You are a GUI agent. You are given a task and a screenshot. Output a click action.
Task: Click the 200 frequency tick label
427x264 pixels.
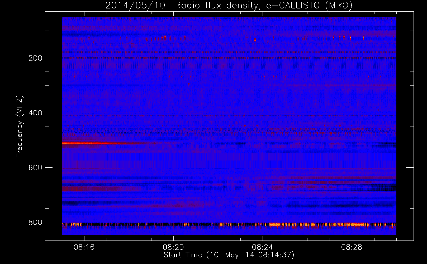[35, 58]
